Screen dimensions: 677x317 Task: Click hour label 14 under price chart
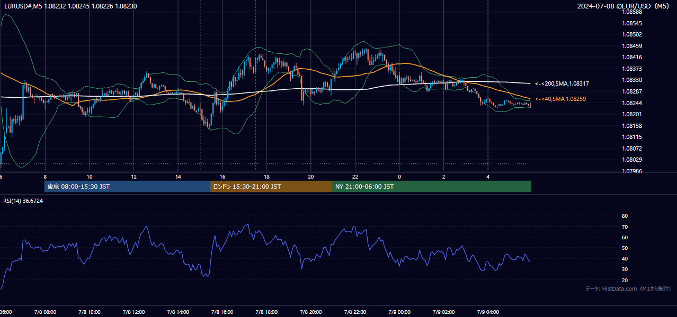(x=178, y=177)
